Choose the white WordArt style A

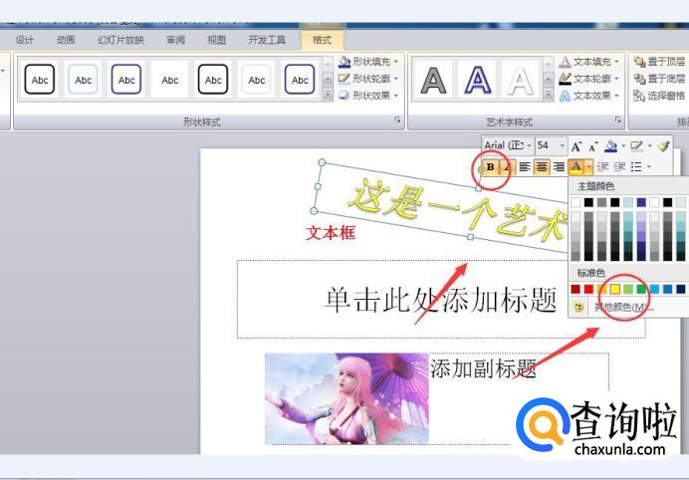pos(521,81)
